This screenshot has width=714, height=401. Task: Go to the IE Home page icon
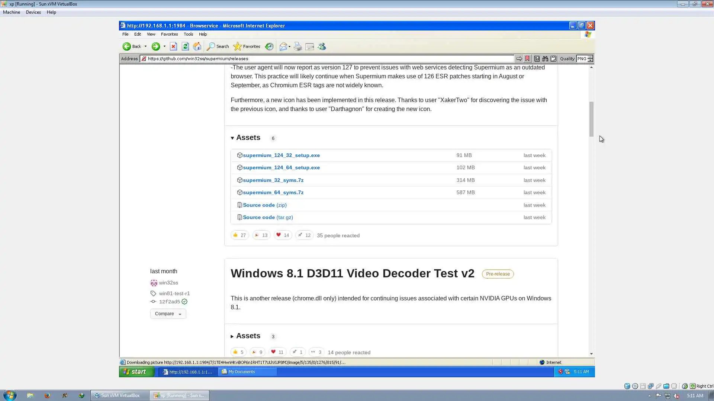click(x=197, y=46)
